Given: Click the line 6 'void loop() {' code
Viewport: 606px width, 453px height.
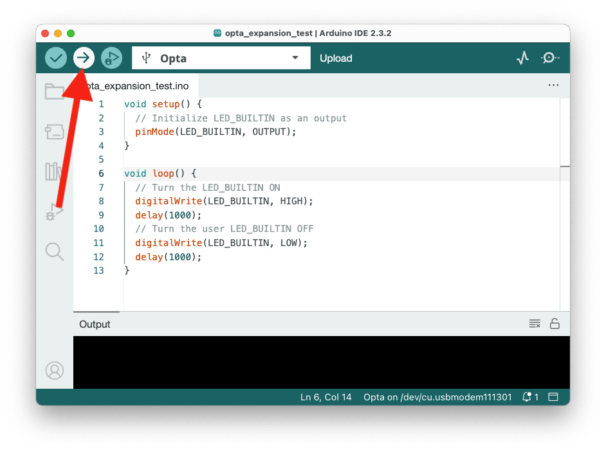Looking at the screenshot, I should (x=160, y=173).
